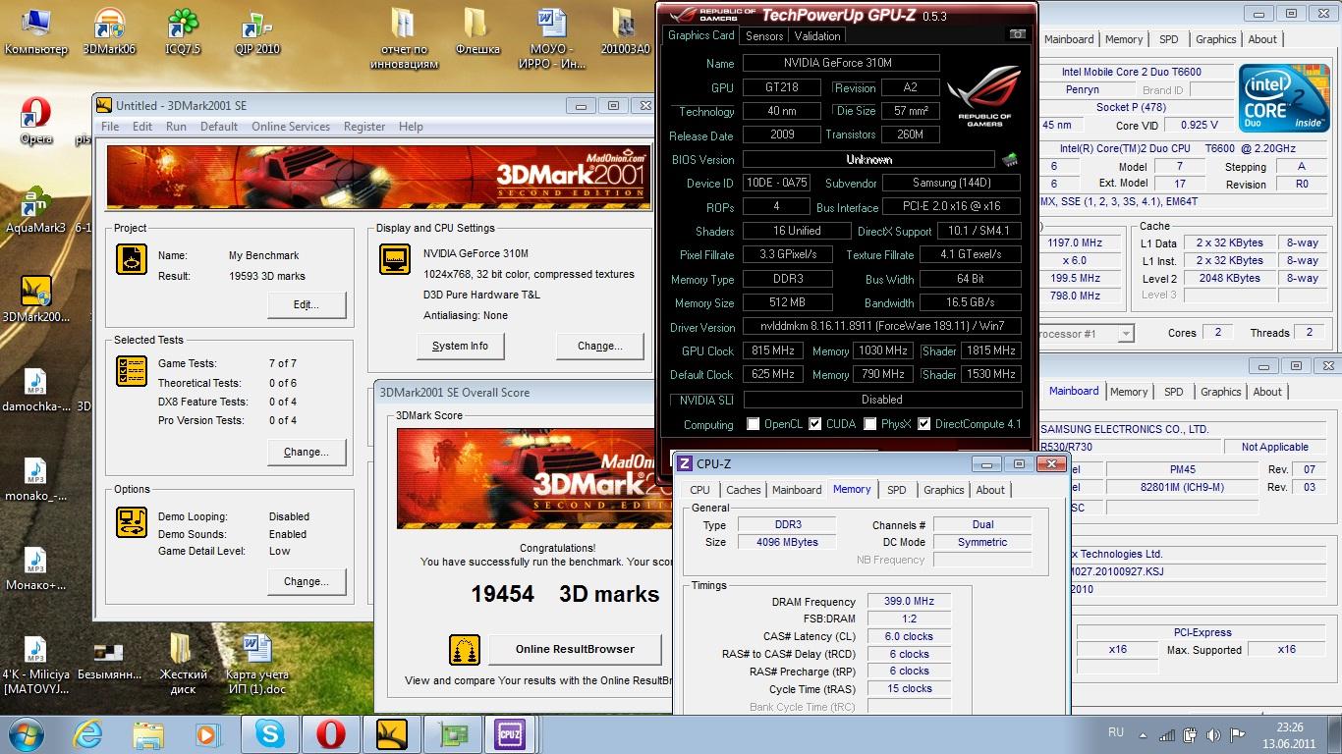Toggle the OpenCL checkbox in GPU-Z

coord(753,424)
